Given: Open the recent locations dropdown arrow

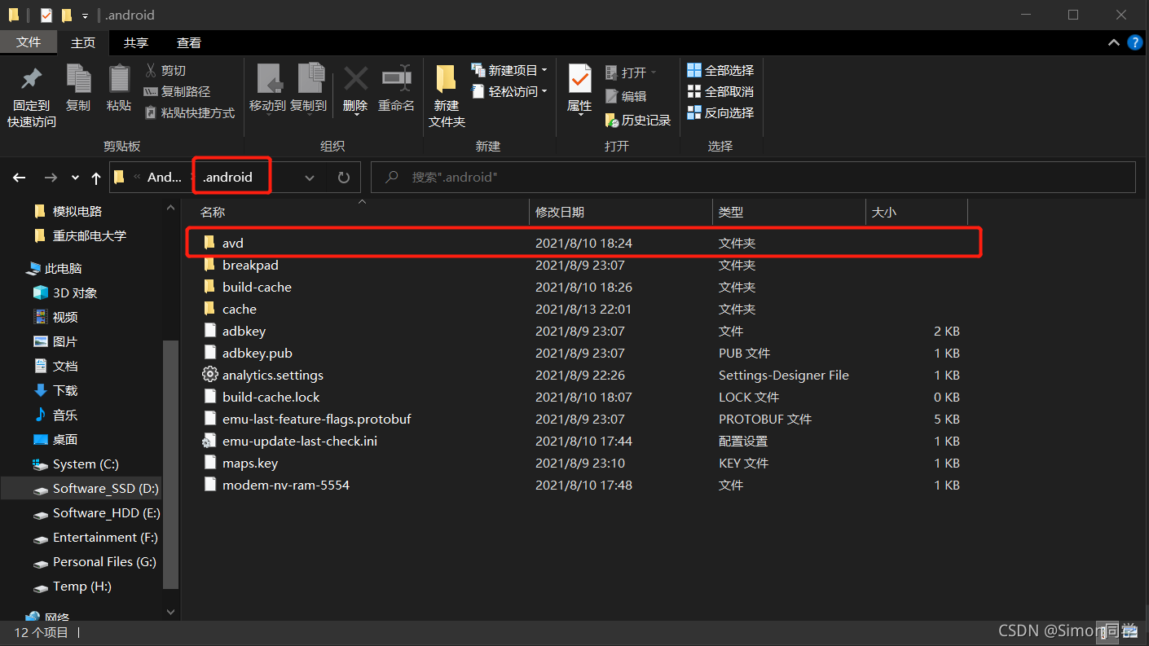Looking at the screenshot, I should pyautogui.click(x=75, y=178).
